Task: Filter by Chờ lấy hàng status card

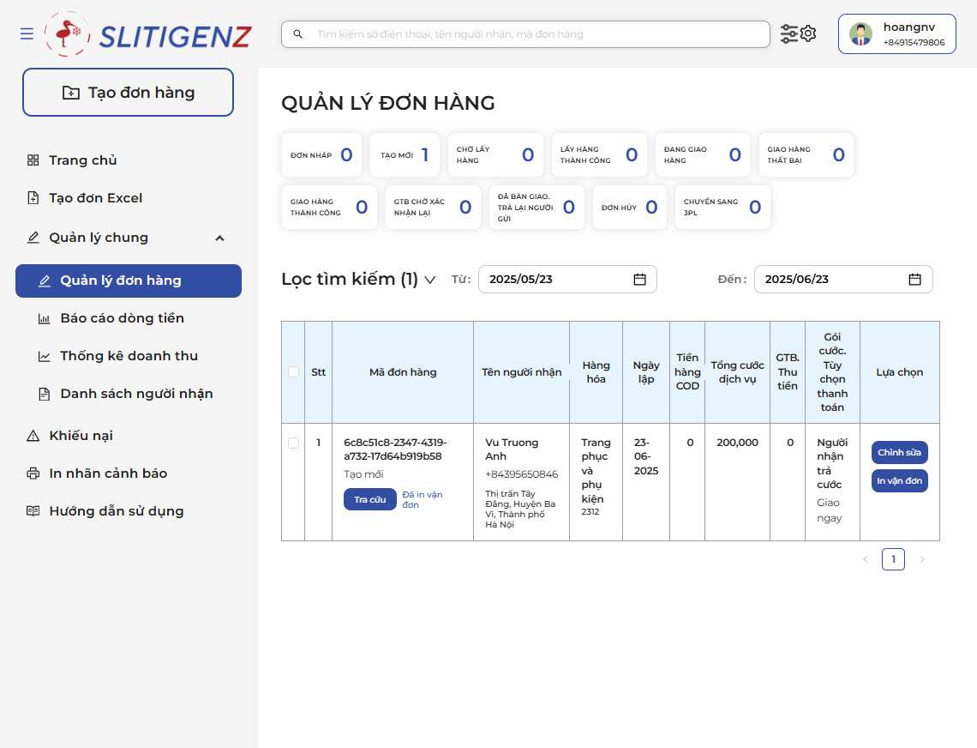Action: click(495, 154)
